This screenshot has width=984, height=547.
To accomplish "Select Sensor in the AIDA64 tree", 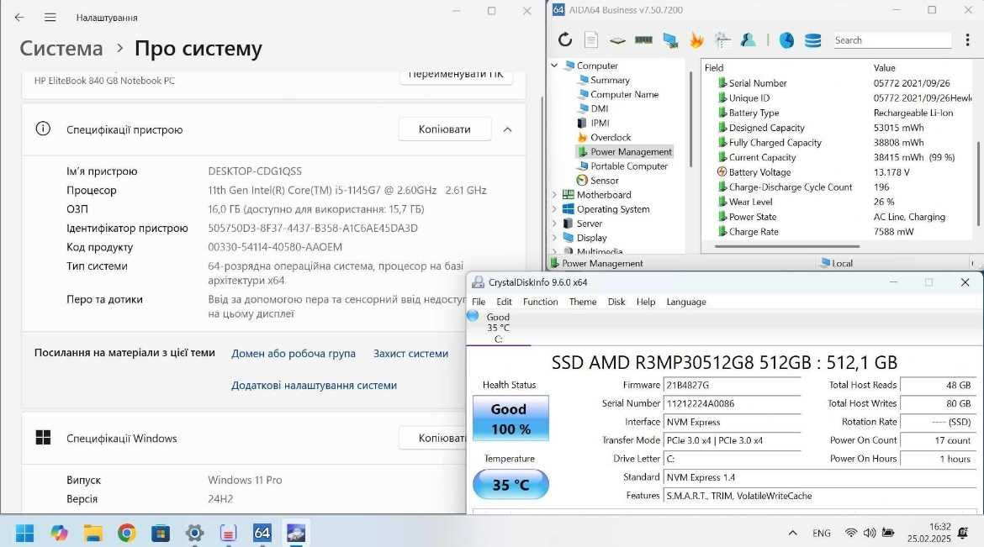I will pos(605,180).
